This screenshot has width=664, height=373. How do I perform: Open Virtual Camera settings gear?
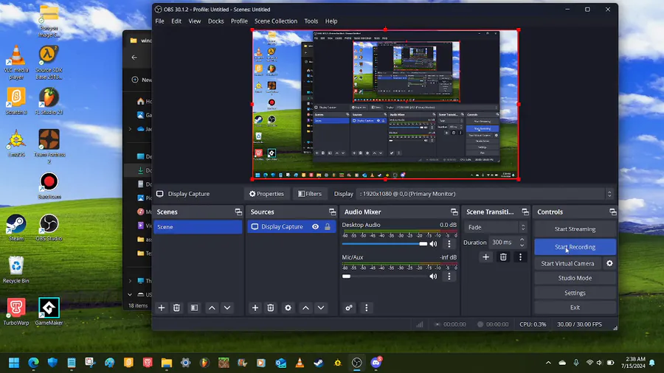coord(609,263)
